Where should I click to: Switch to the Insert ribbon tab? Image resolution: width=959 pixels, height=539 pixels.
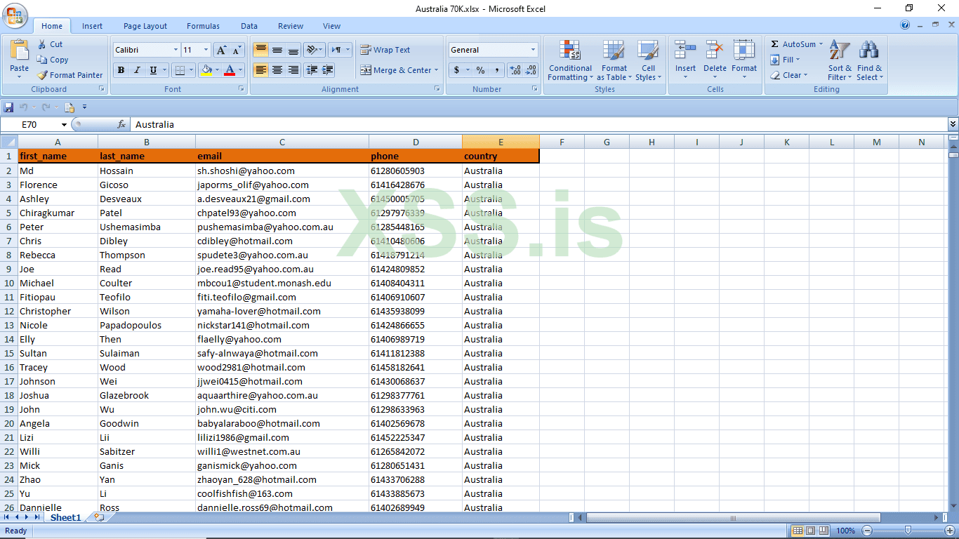pyautogui.click(x=92, y=25)
